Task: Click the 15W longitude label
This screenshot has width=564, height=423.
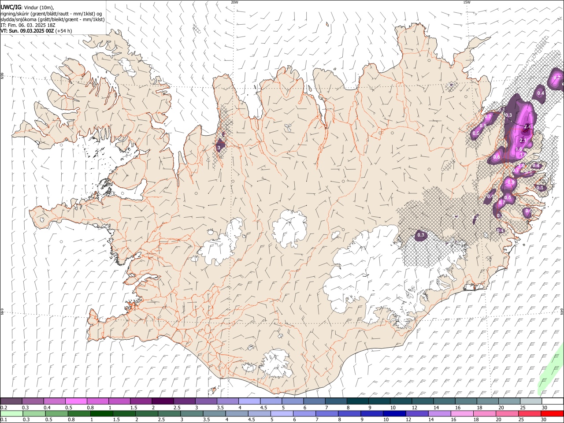Action: pyautogui.click(x=467, y=2)
